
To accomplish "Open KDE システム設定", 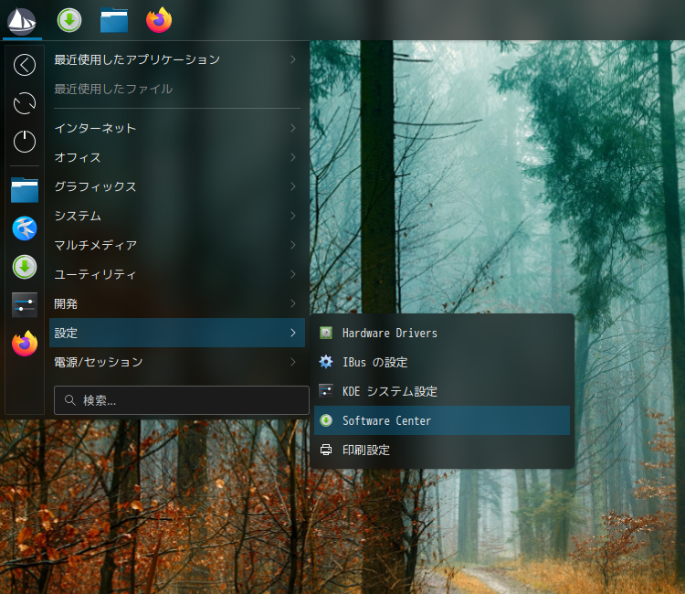I will (x=442, y=391).
